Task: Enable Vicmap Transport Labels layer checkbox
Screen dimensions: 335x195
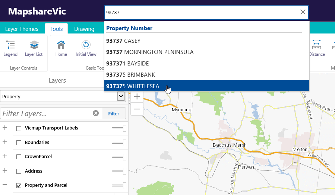Action: (19, 128)
